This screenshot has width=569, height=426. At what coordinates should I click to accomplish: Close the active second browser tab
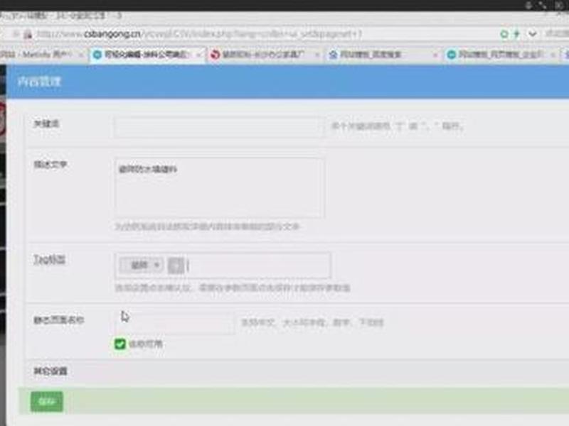click(199, 55)
